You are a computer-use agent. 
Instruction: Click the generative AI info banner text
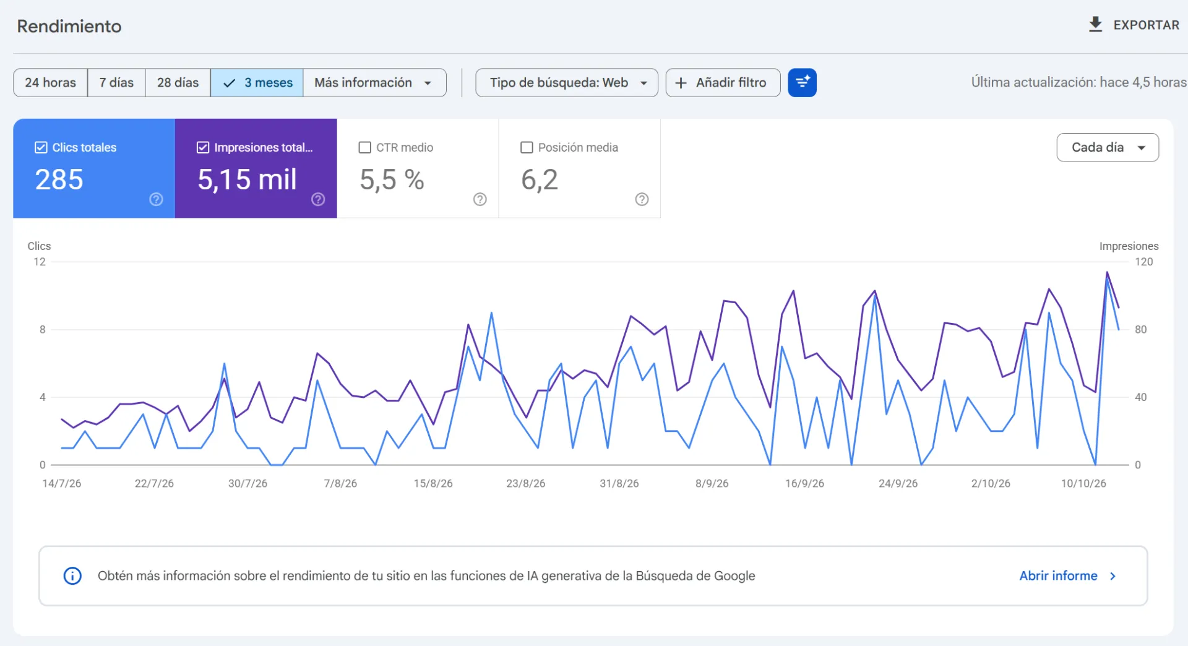426,576
